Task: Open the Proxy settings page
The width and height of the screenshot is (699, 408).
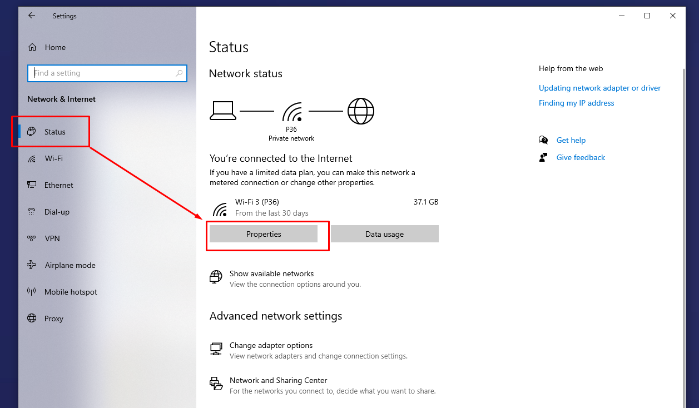Action: pyautogui.click(x=53, y=319)
